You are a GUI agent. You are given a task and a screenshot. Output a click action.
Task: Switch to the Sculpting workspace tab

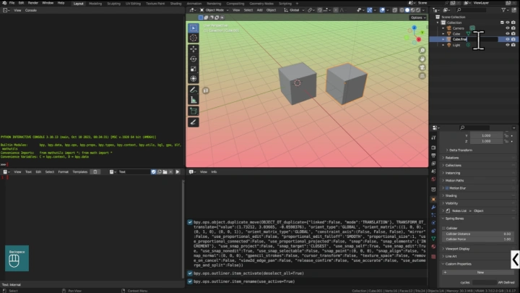coord(116,3)
